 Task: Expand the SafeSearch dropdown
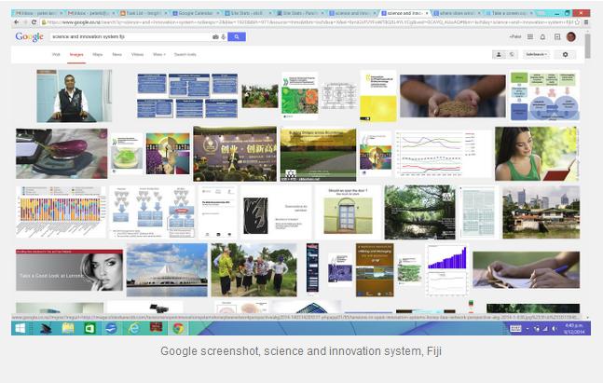pyautogui.click(x=536, y=54)
